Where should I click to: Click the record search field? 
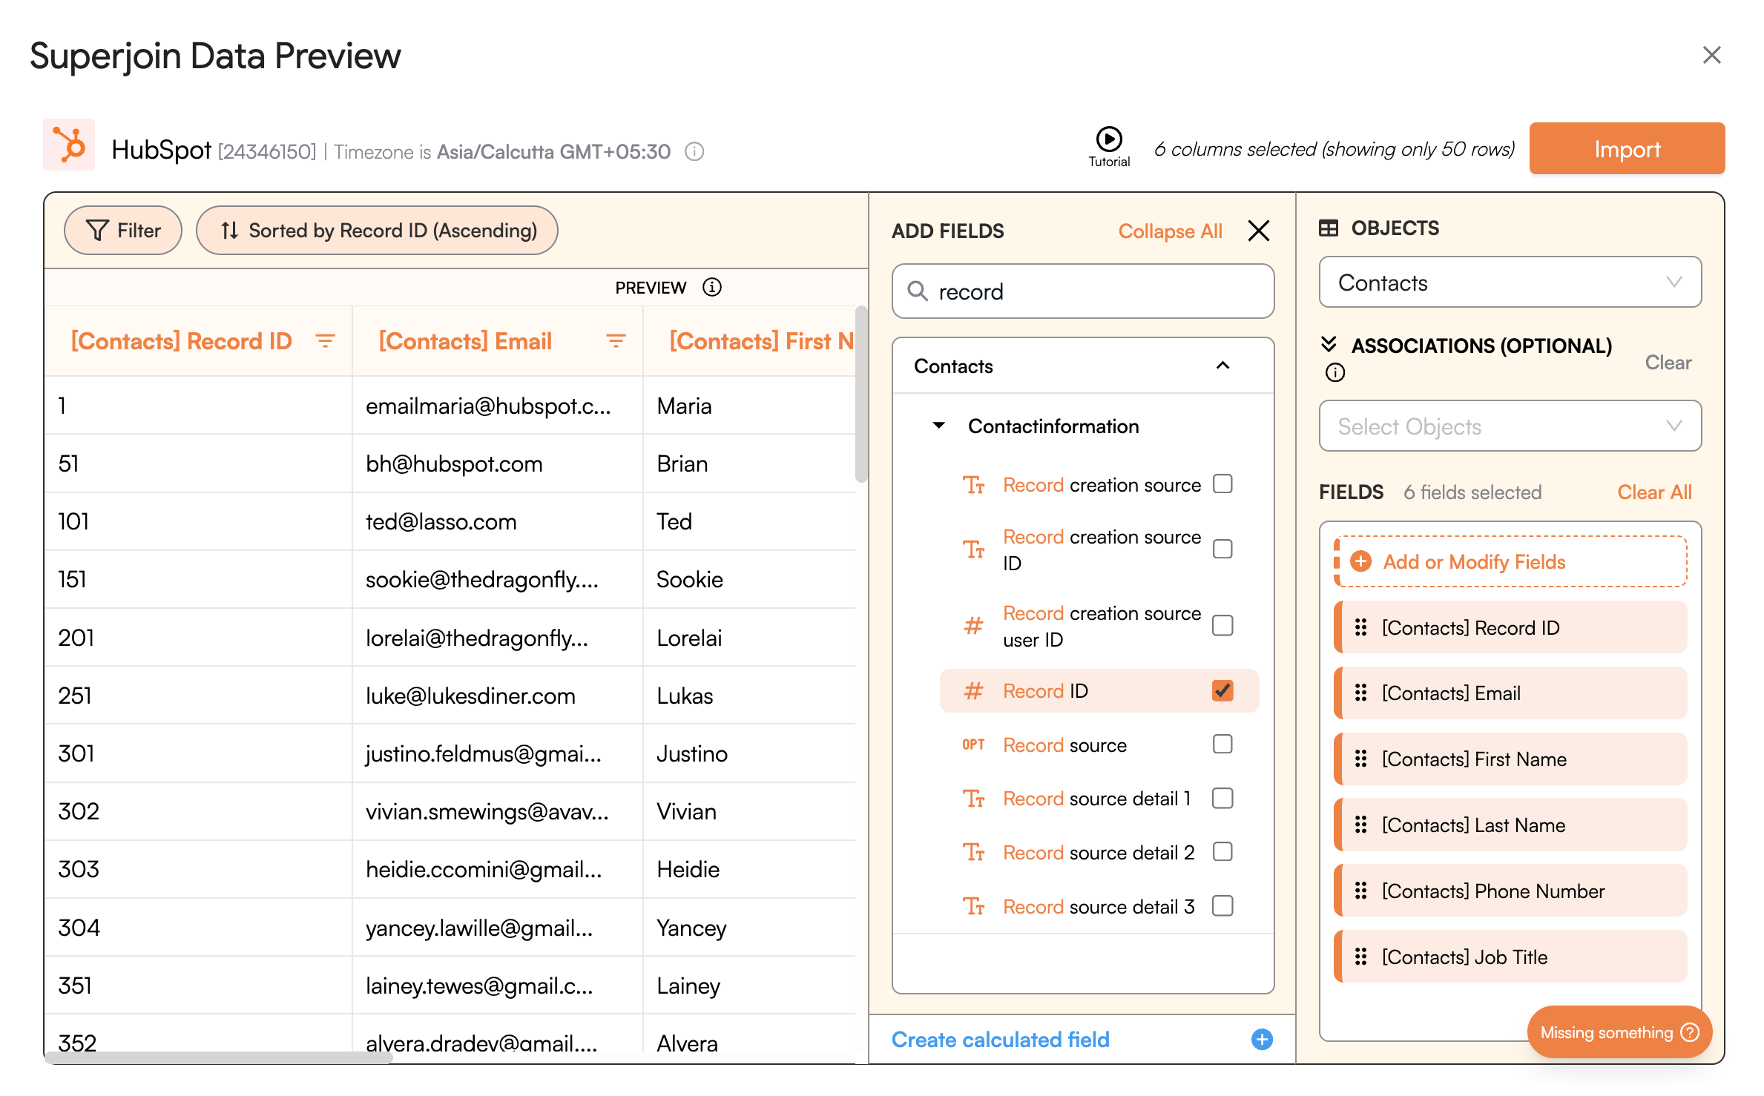pos(1082,291)
